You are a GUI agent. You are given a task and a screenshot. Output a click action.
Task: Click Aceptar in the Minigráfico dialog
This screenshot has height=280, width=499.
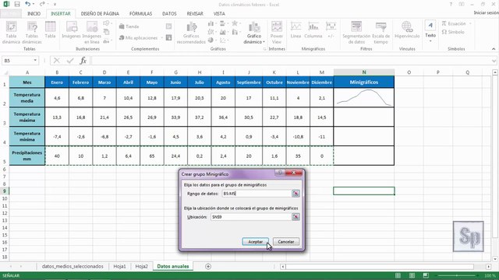[x=255, y=242]
